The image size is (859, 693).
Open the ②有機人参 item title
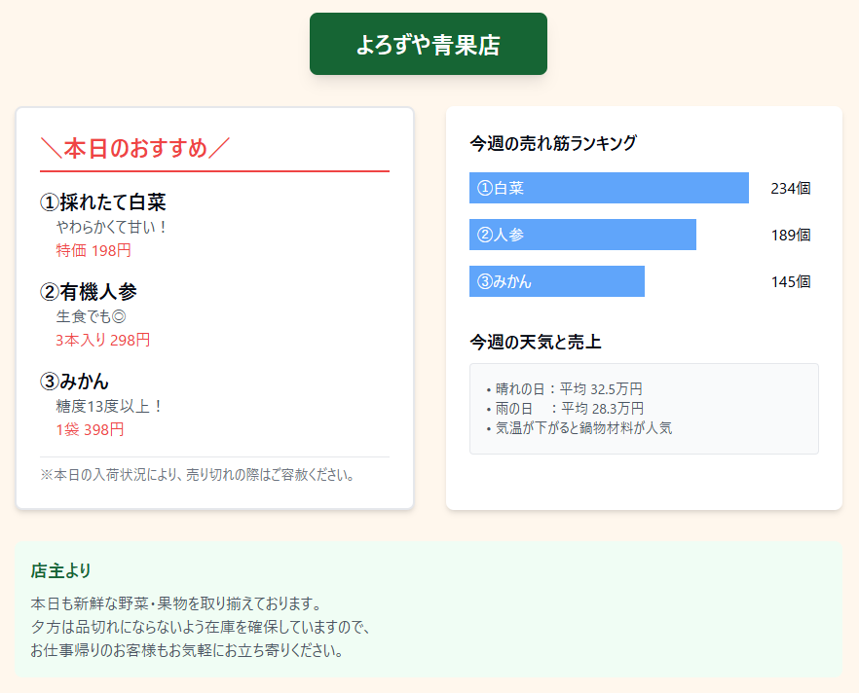click(x=89, y=291)
